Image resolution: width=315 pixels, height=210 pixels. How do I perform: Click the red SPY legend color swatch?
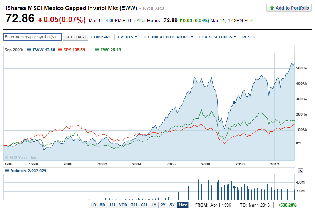[60, 50]
